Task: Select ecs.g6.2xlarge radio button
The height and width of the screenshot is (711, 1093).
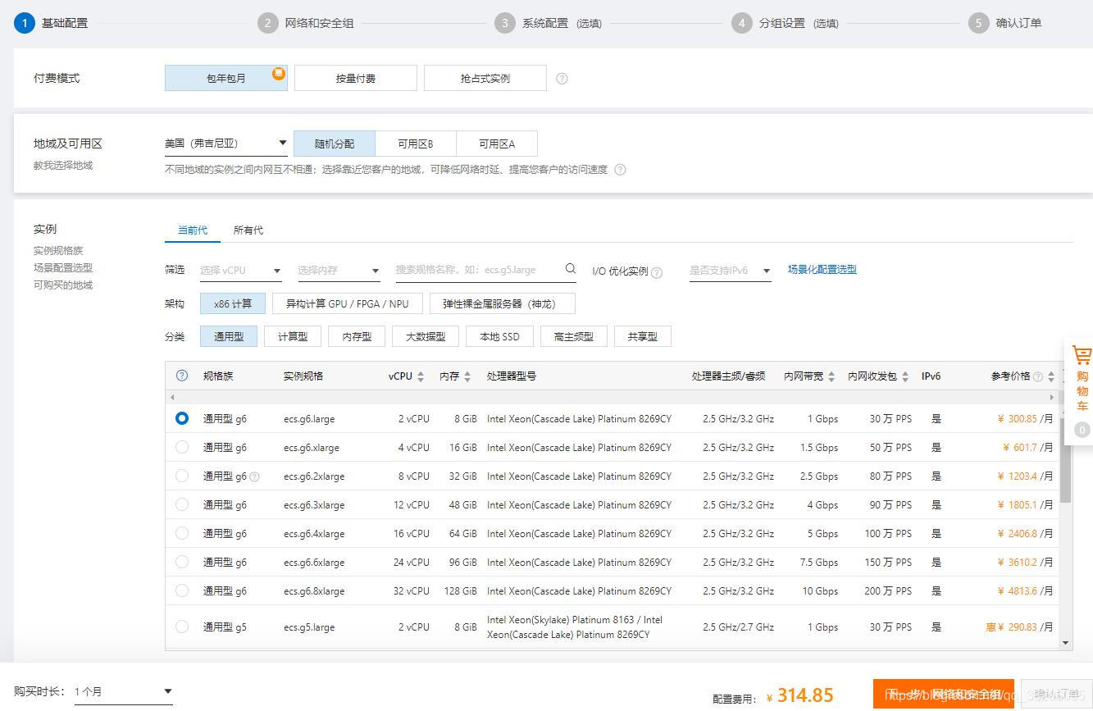Action: point(182,476)
